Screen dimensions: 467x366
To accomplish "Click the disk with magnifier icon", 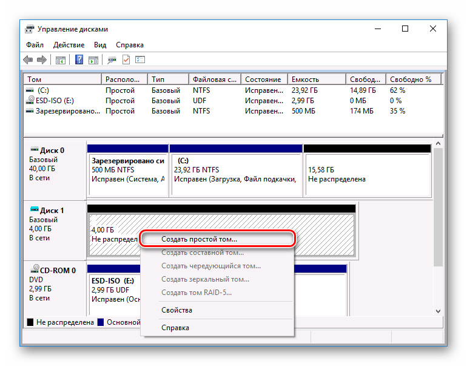I will (112, 60).
